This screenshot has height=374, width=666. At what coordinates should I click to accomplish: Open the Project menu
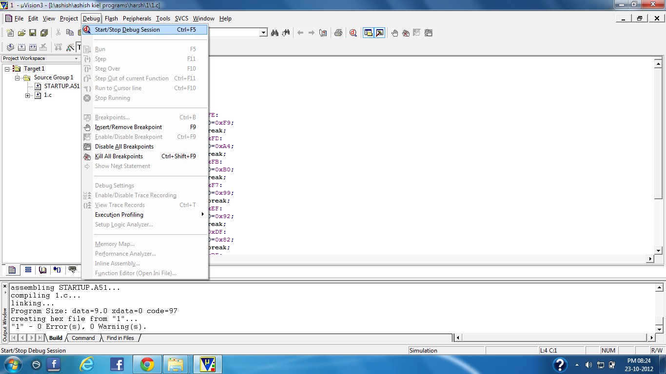tap(69, 19)
